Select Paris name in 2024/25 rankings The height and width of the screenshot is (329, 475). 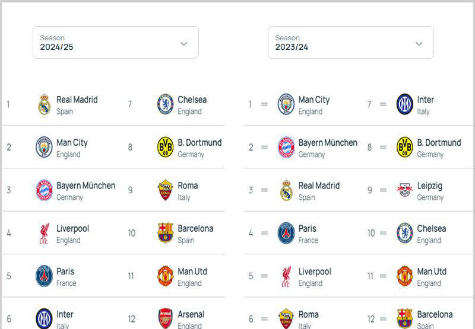point(65,271)
